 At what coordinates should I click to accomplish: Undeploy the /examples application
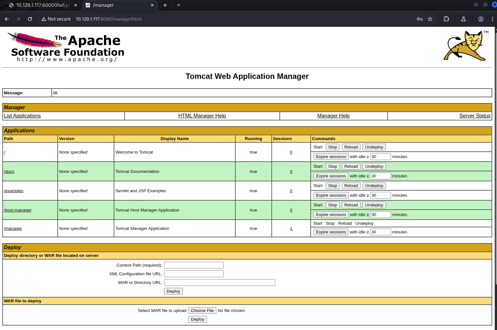(374, 186)
